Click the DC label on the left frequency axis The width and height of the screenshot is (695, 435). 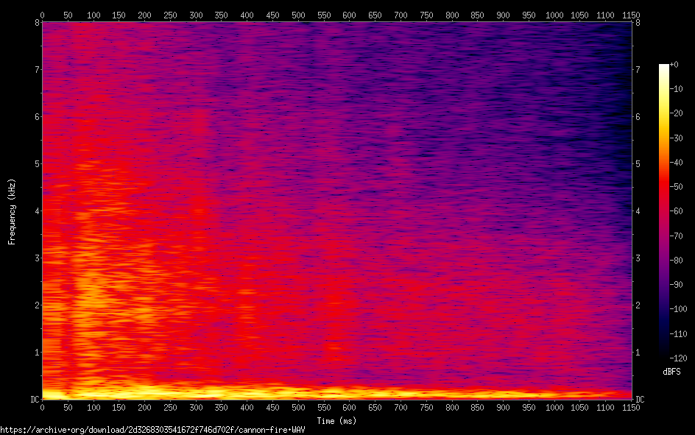point(33,399)
